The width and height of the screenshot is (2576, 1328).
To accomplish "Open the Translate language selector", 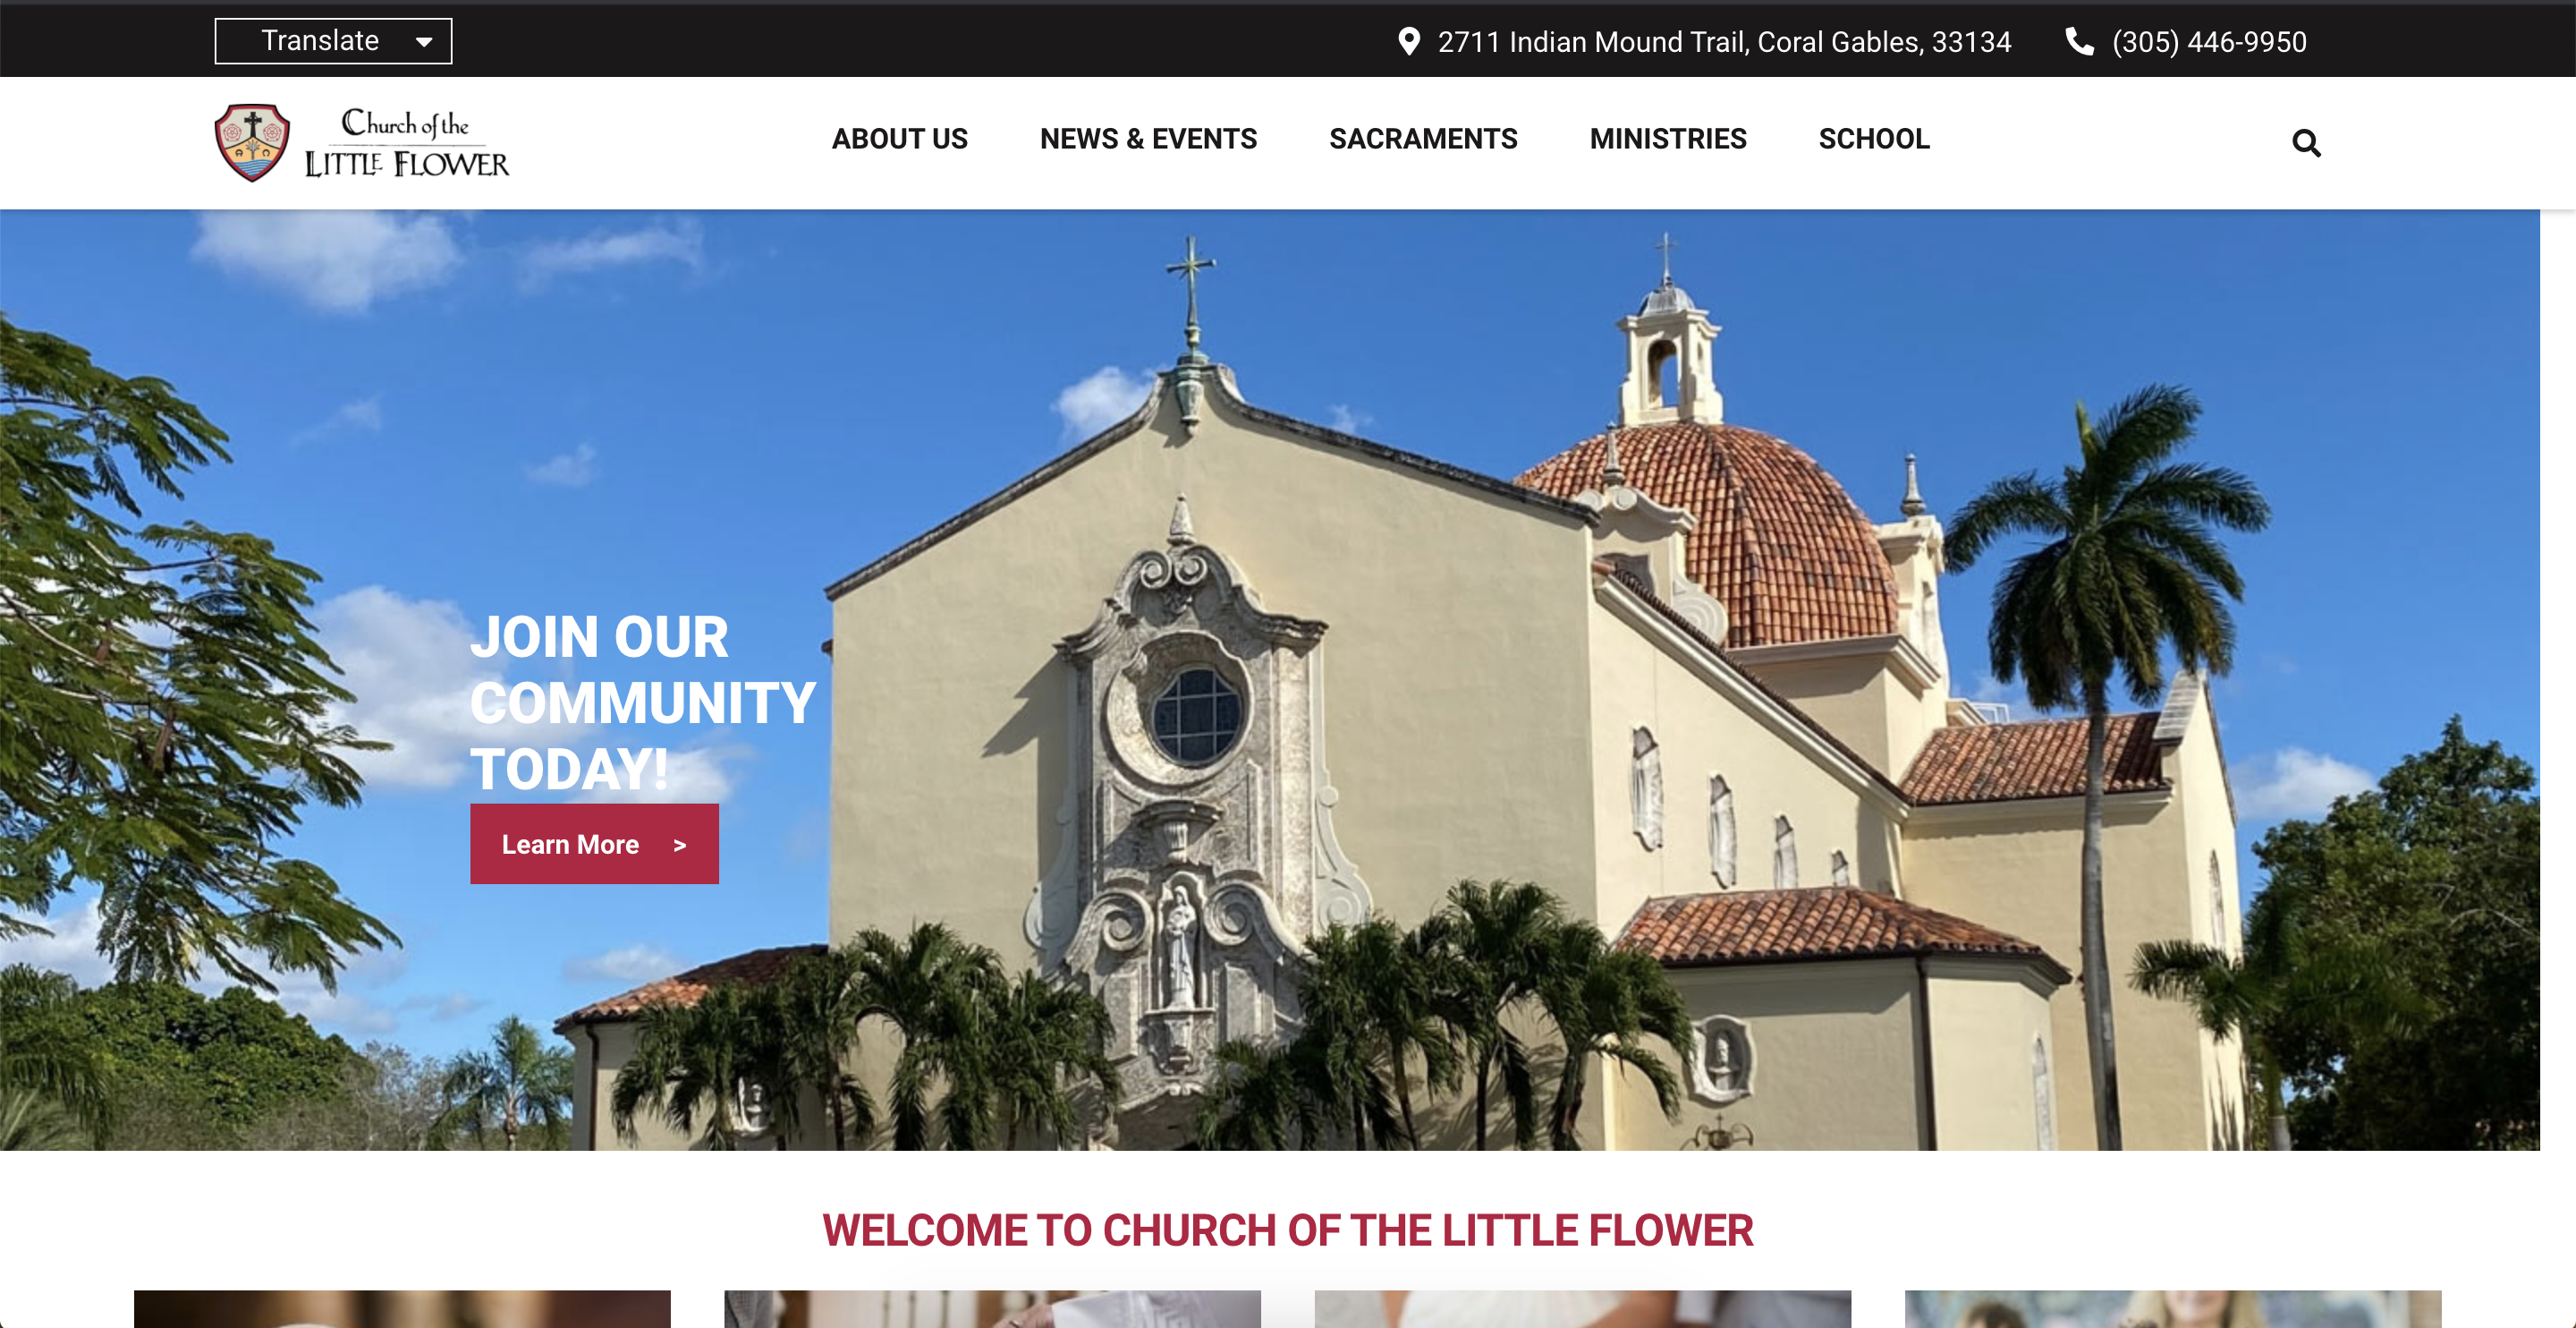I will [x=333, y=41].
